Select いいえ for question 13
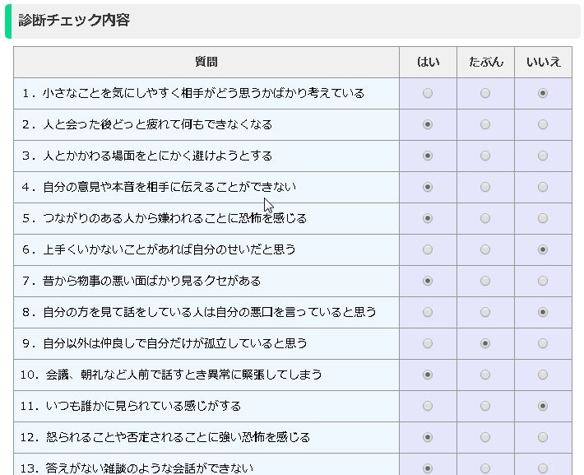Viewport: 584px width, 475px height. (x=543, y=468)
